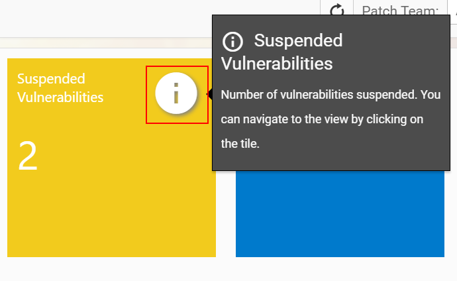Click the word Vulnerabilities on yellow tile
The image size is (457, 281).
coord(60,97)
